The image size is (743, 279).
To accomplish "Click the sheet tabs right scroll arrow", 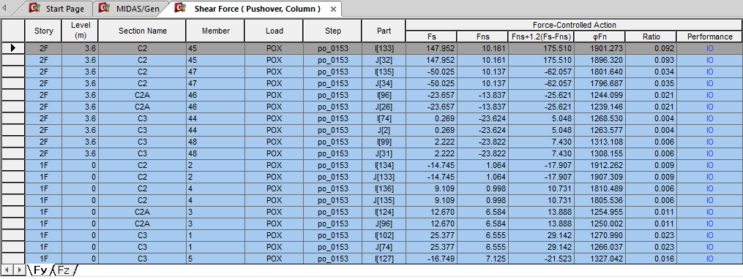I will pos(19,270).
